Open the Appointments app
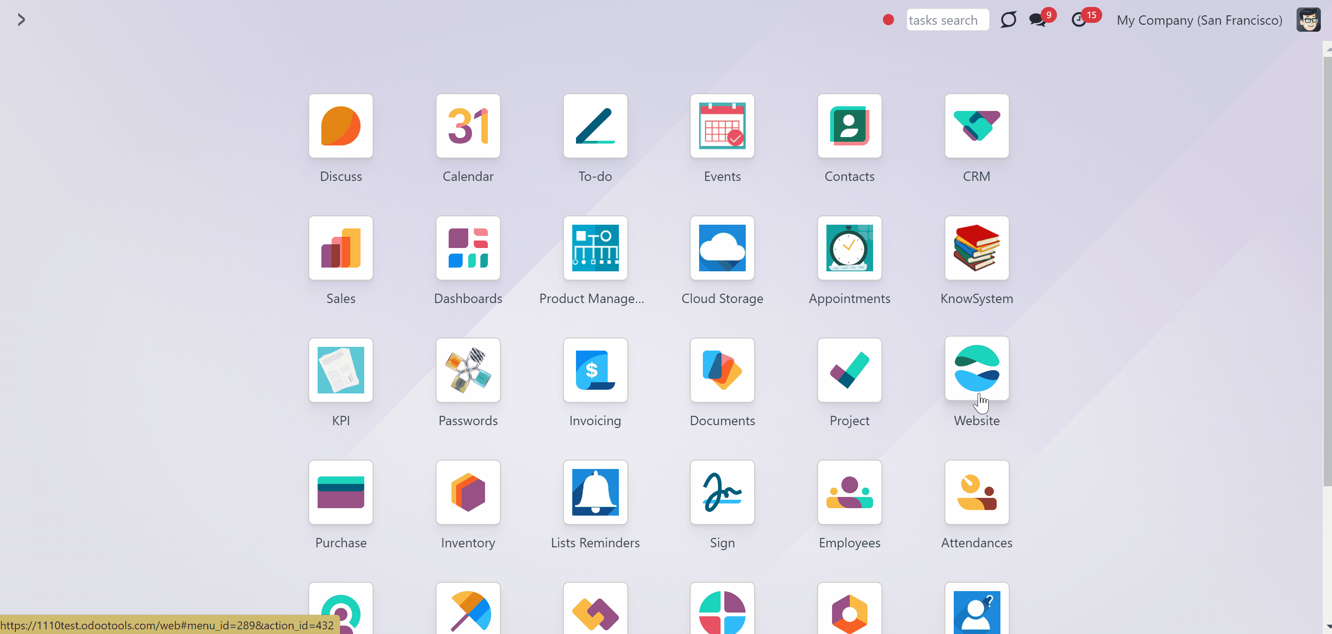Viewport: 1332px width, 634px height. (x=850, y=248)
